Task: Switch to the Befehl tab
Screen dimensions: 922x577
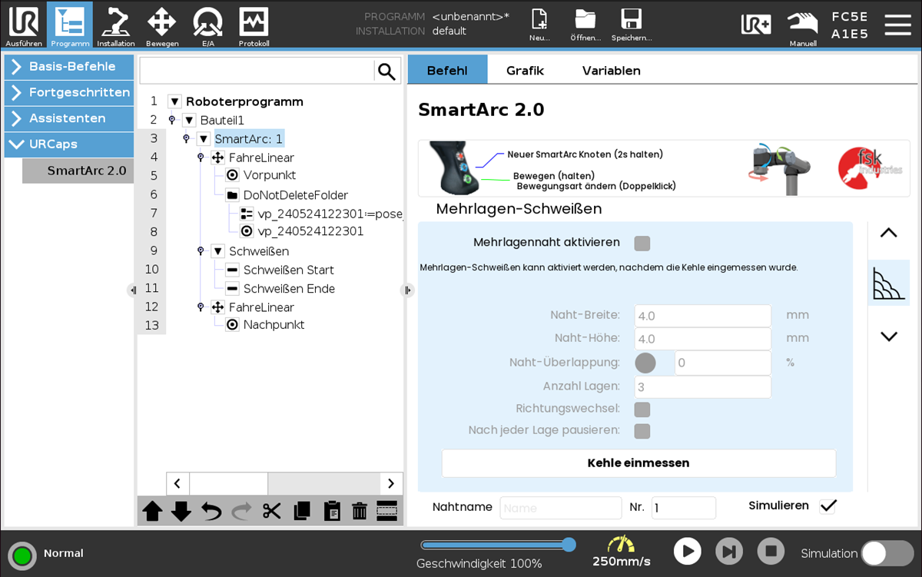Action: (x=447, y=71)
